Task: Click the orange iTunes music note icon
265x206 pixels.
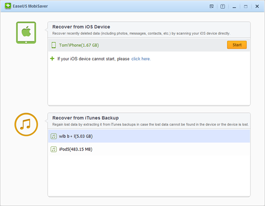Action: pos(26,125)
